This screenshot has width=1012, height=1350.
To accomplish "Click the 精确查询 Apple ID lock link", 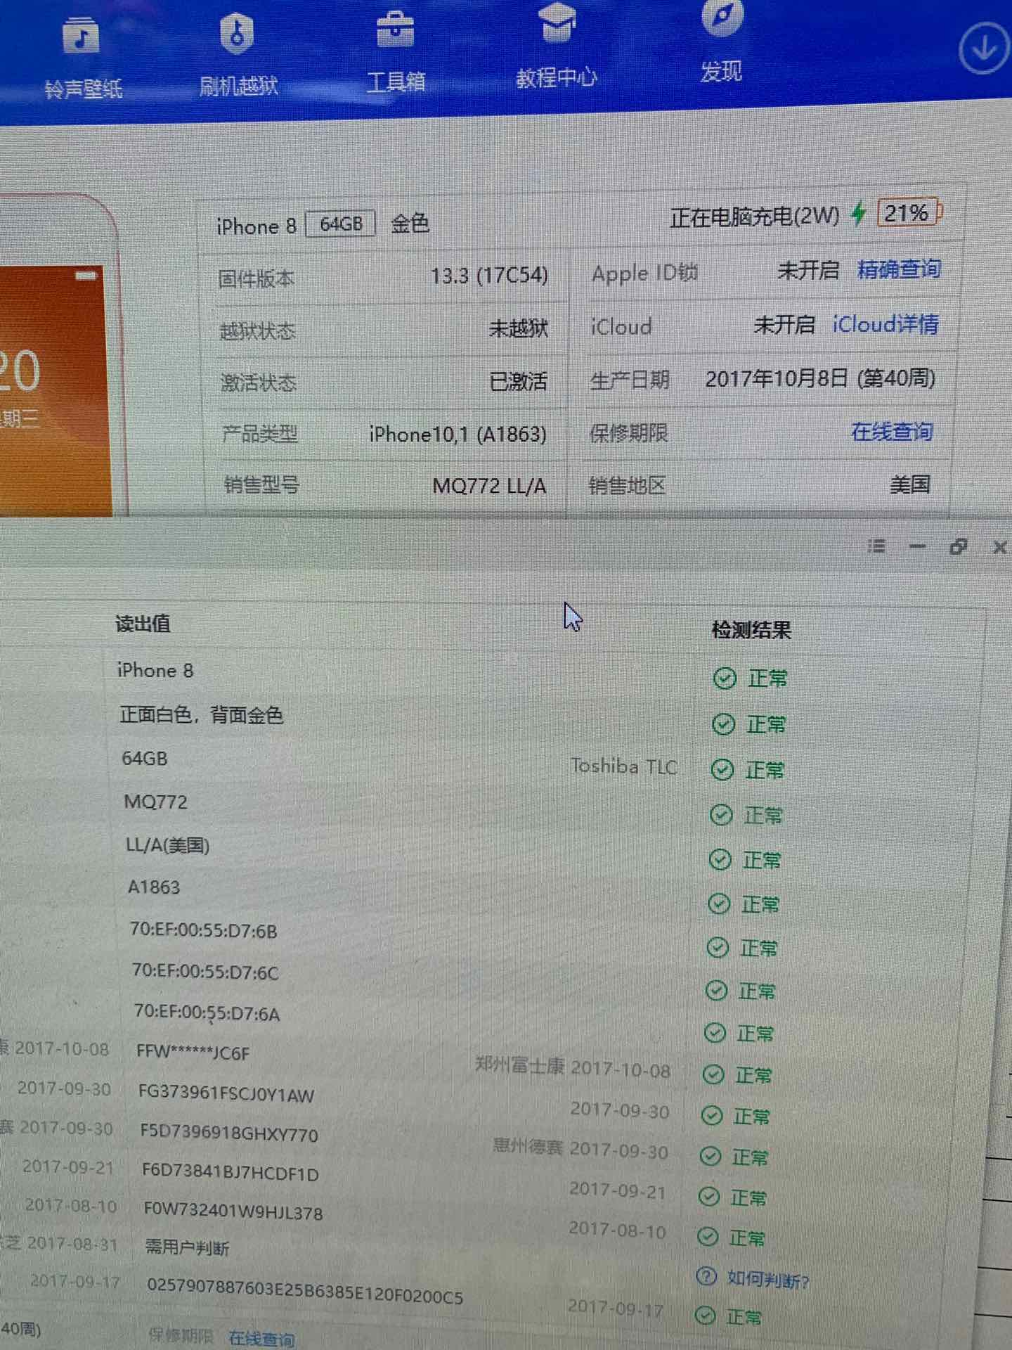I will tap(899, 269).
